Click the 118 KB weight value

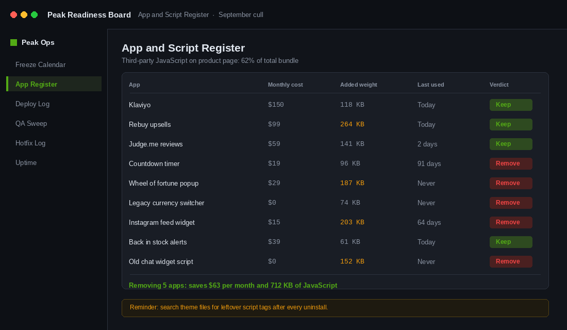click(x=352, y=105)
